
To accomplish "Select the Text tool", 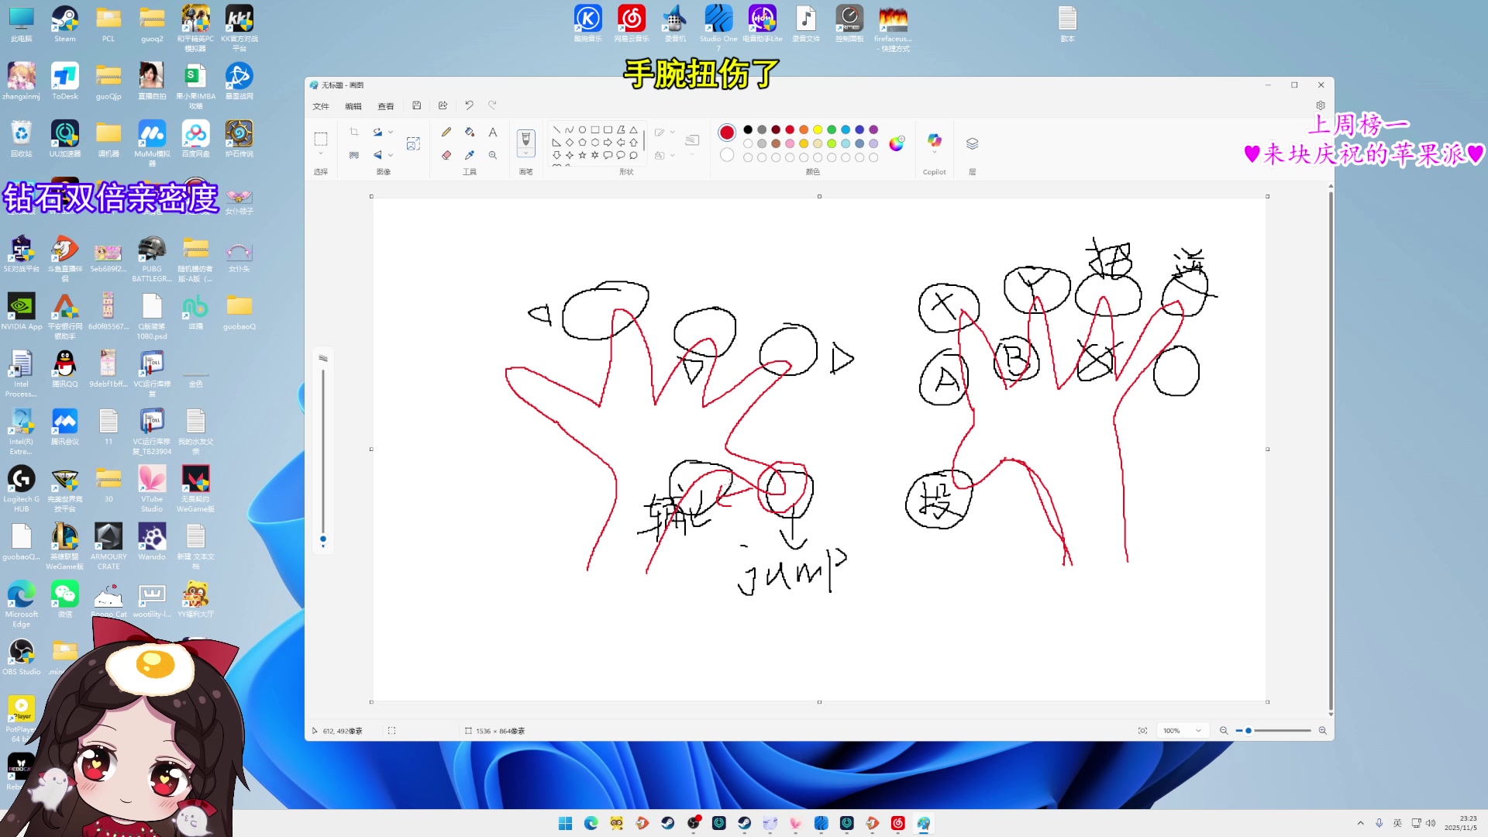I will click(x=493, y=133).
